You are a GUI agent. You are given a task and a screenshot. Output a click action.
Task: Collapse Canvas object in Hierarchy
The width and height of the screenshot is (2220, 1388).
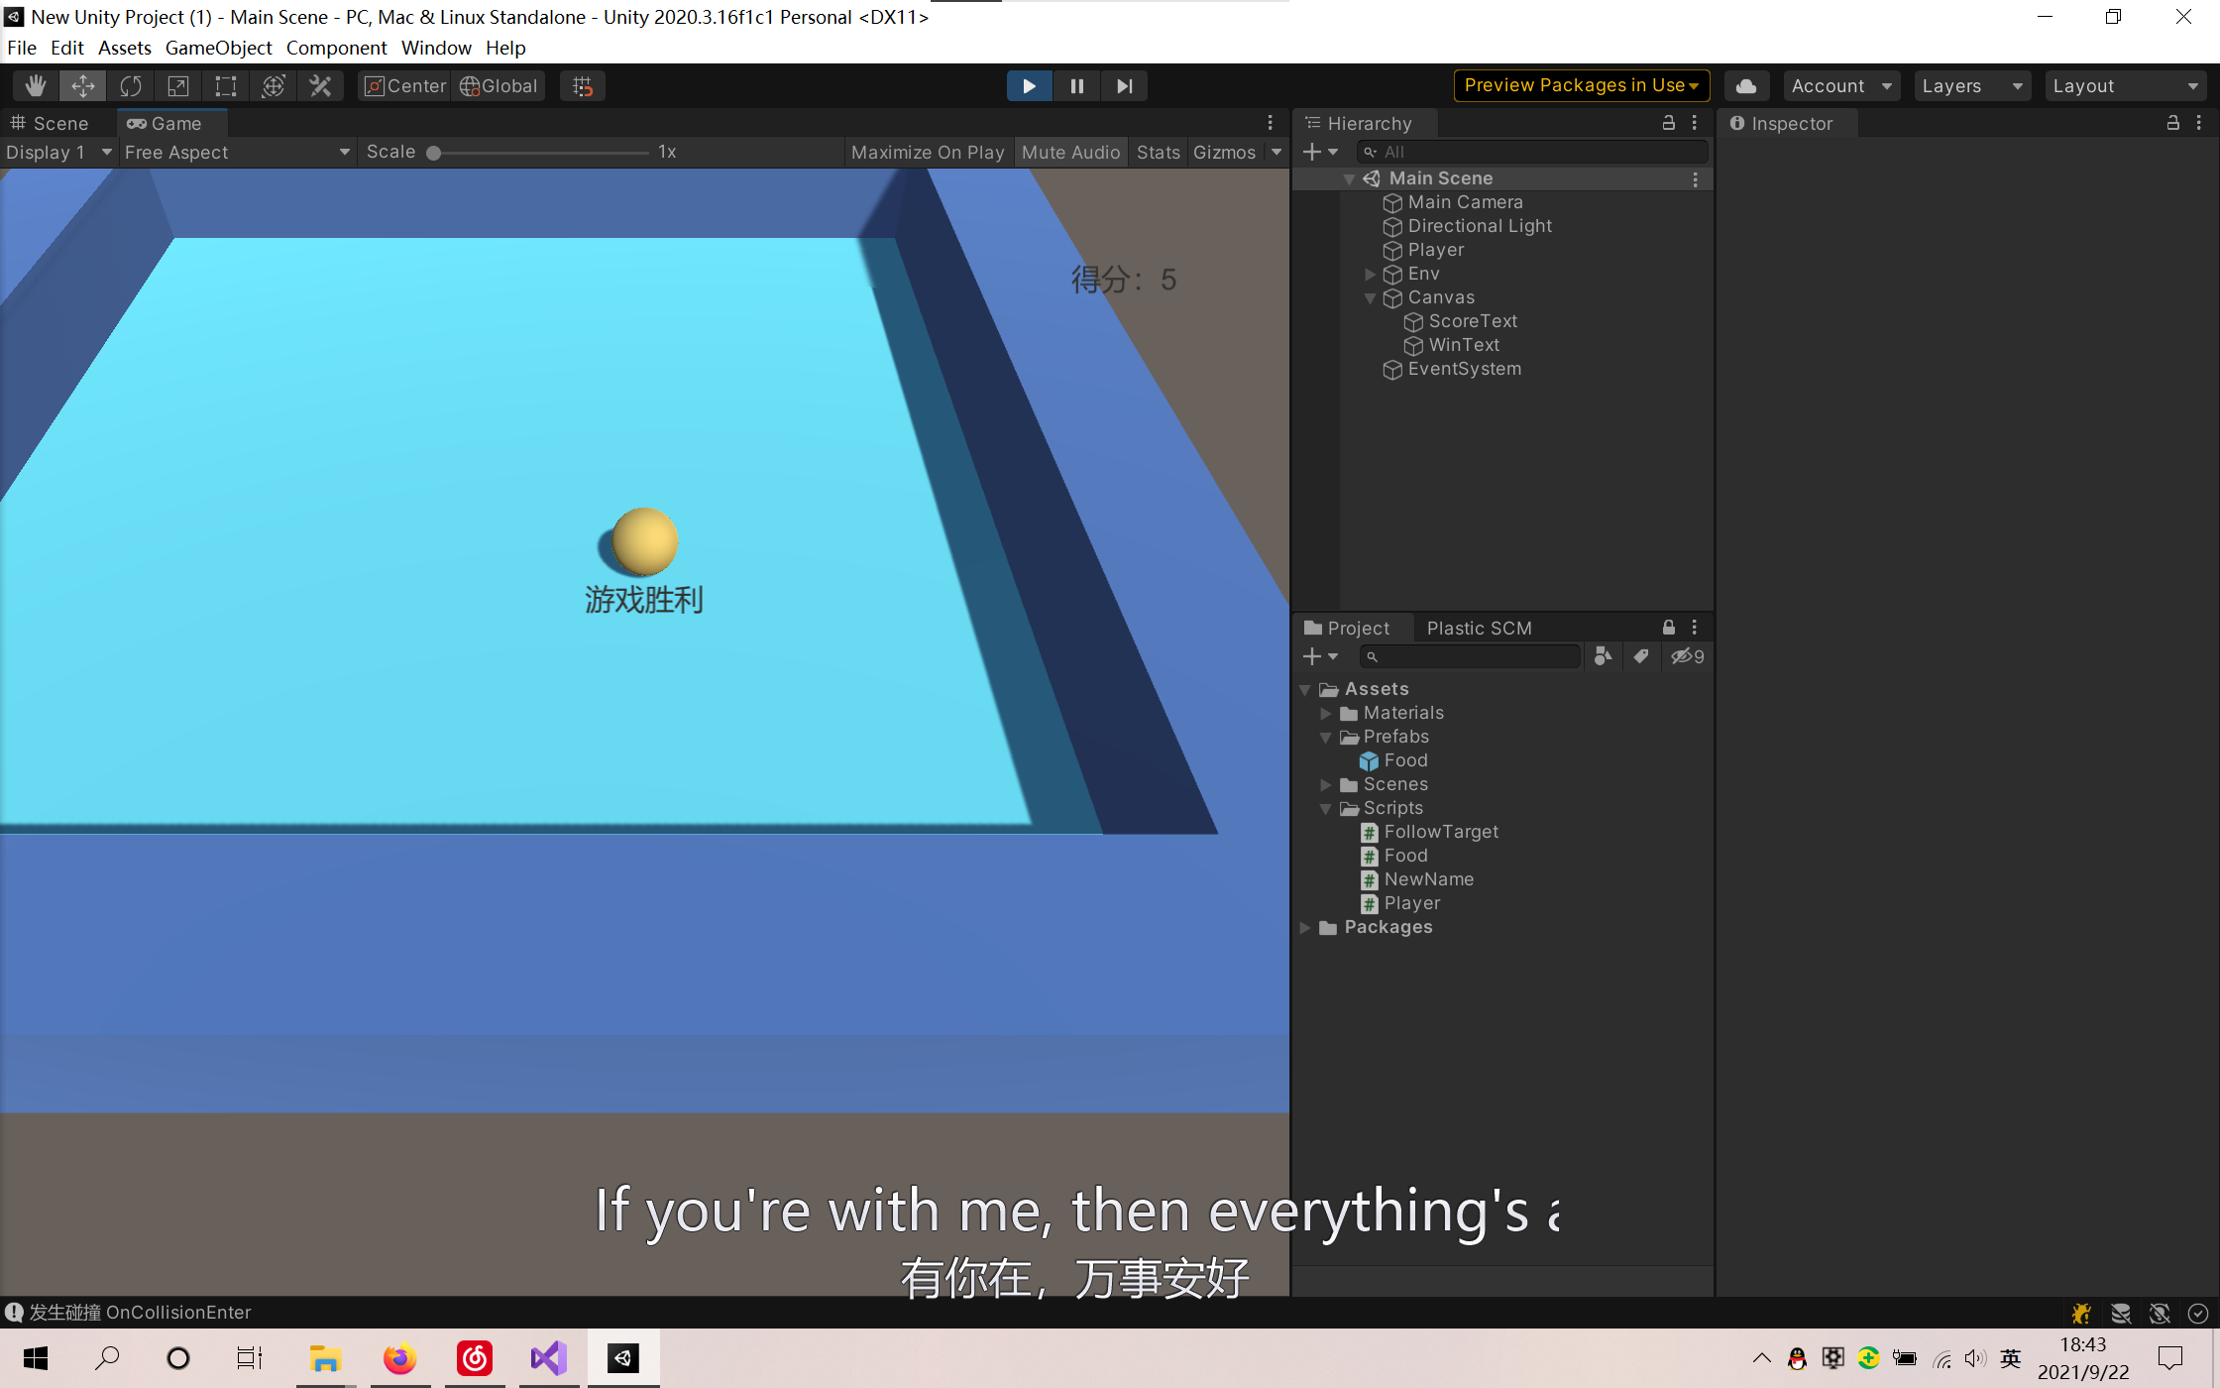pyautogui.click(x=1370, y=298)
